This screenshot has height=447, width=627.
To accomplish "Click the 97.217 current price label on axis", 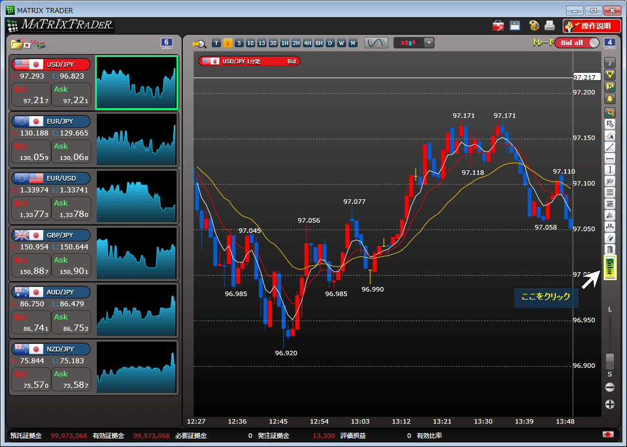I will [x=587, y=77].
